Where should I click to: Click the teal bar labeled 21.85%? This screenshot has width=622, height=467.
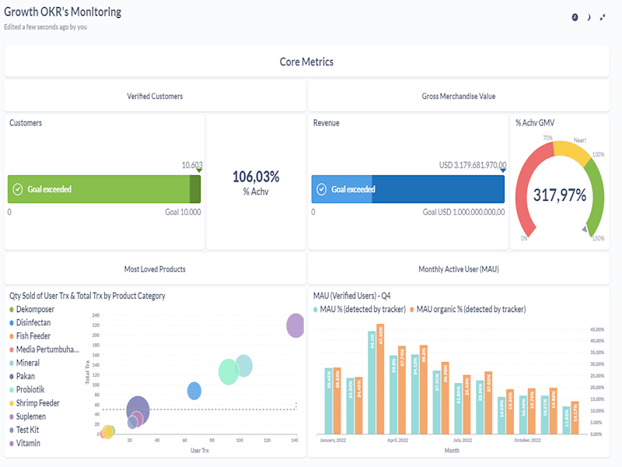click(x=458, y=408)
